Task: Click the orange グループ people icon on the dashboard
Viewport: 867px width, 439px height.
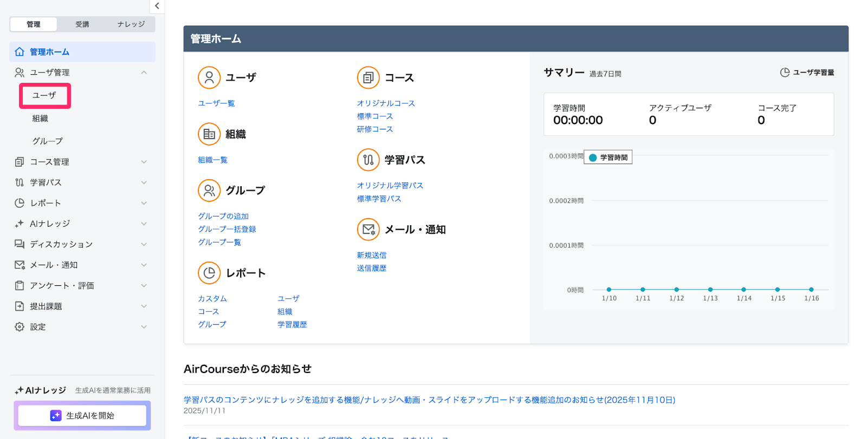Action: (209, 191)
